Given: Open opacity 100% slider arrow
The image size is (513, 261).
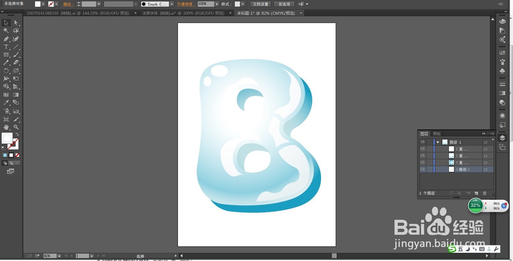Looking at the screenshot, I should point(216,4).
